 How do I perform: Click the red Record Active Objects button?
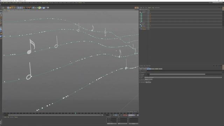tap(124, 115)
